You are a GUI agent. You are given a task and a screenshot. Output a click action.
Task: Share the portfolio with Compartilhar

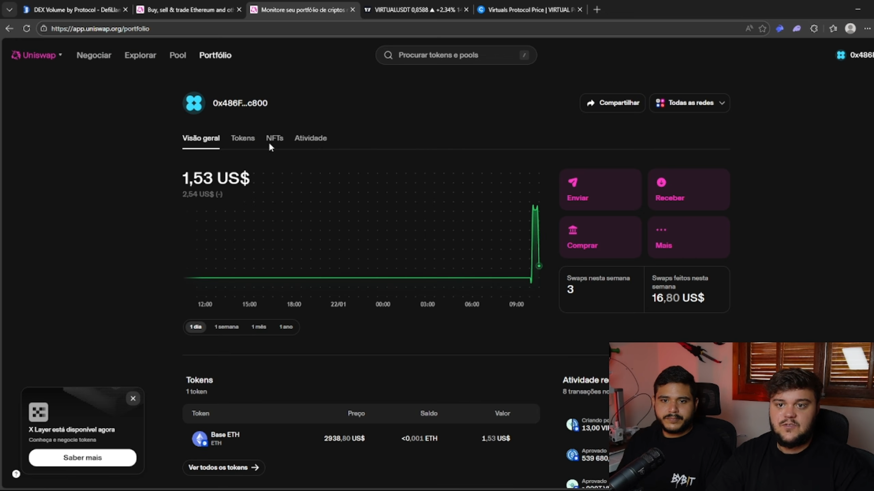[612, 103]
